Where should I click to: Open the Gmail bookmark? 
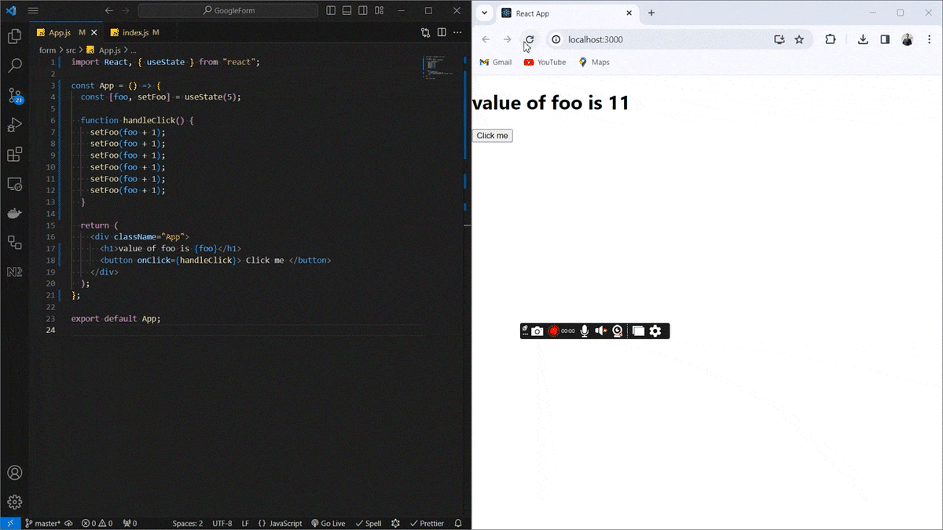coord(496,62)
